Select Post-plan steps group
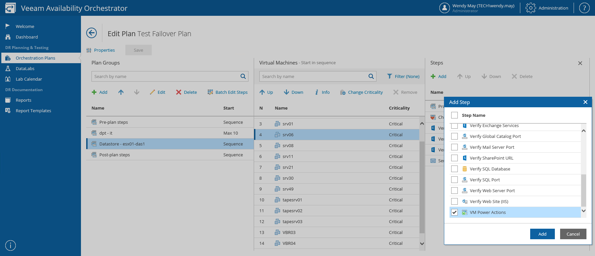 pyautogui.click(x=170, y=155)
